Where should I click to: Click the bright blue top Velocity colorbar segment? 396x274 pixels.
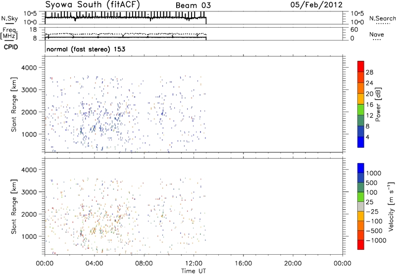pyautogui.click(x=361, y=168)
